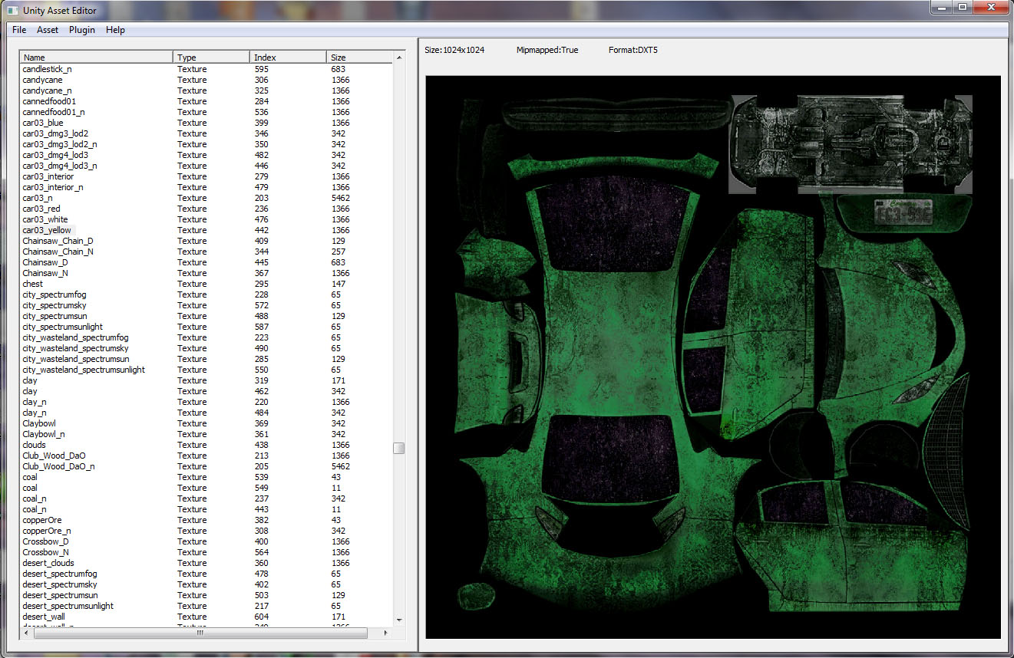Select the chest row
This screenshot has width=1014, height=658.
click(206, 284)
